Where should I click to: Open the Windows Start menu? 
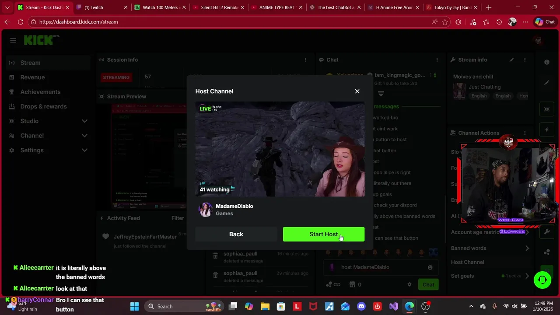(x=134, y=306)
